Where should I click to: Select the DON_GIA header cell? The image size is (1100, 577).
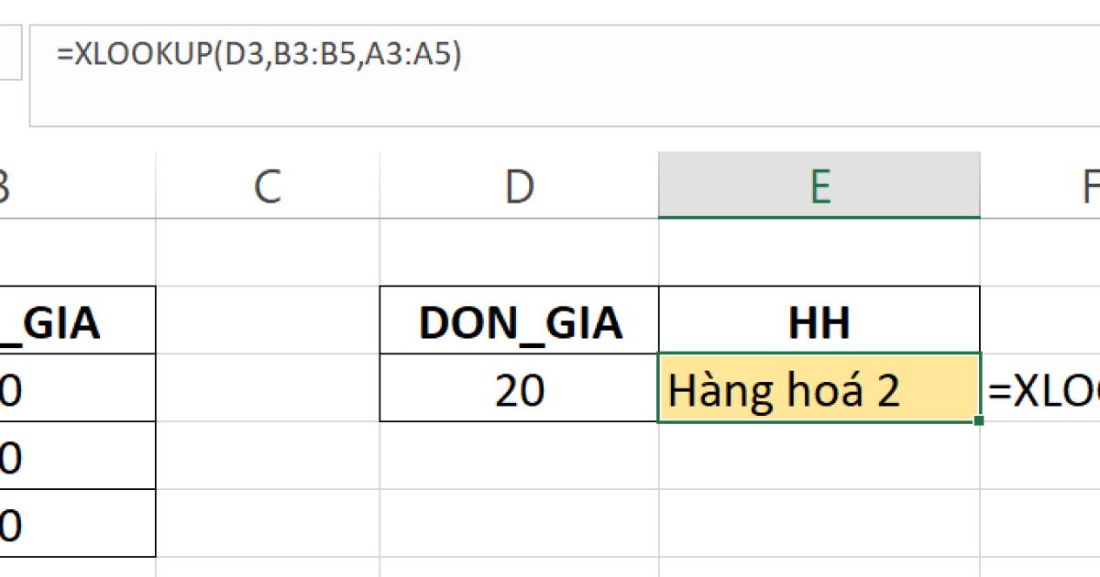520,321
